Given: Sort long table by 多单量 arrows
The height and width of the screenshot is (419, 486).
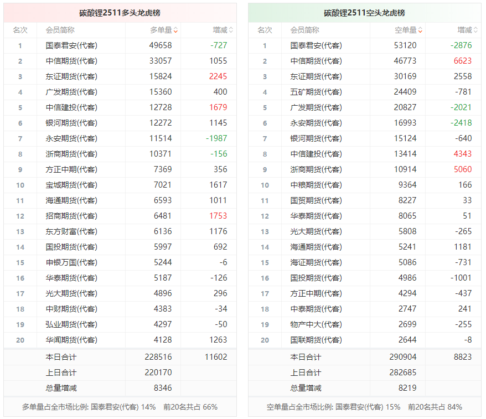Looking at the screenshot, I should [175, 30].
